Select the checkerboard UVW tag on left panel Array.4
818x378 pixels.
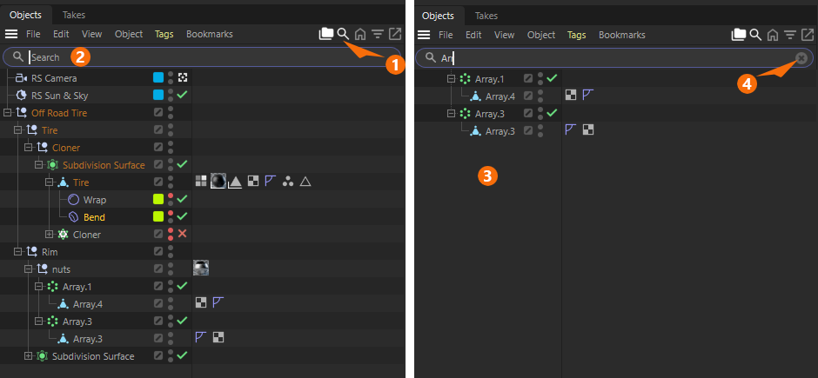click(x=200, y=302)
